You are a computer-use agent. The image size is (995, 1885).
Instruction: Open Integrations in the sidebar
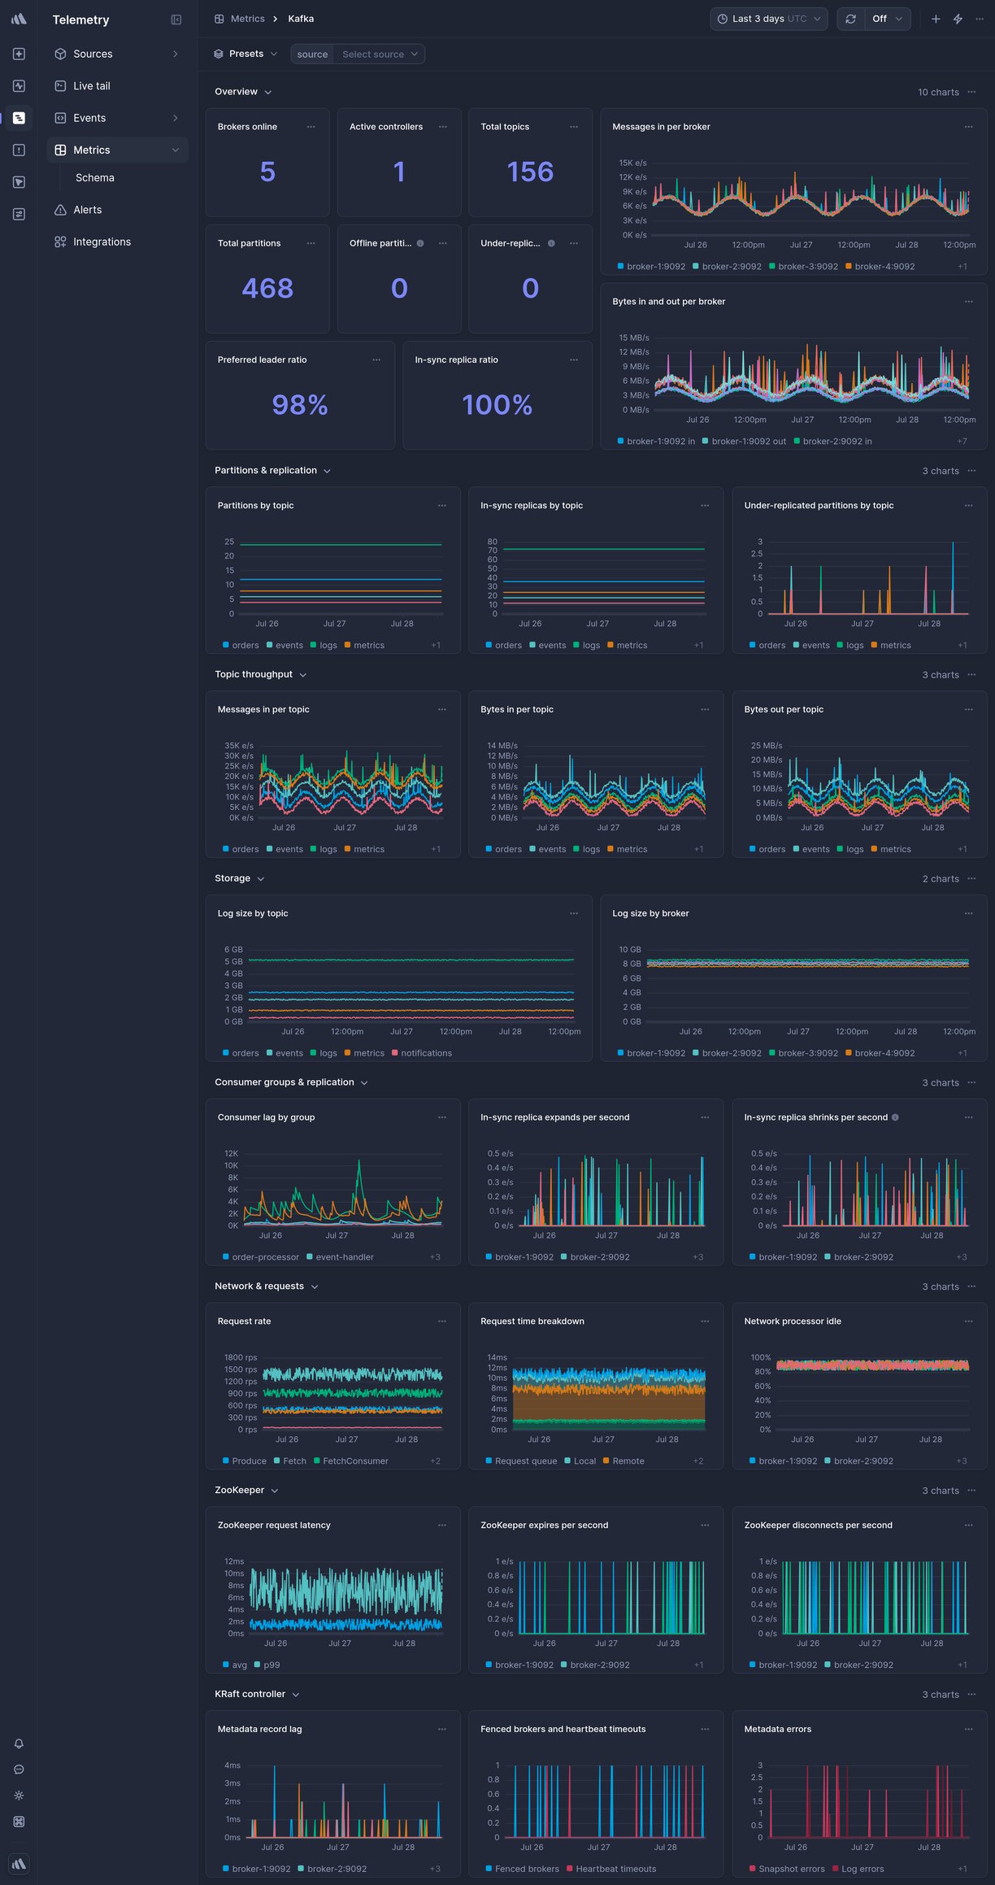click(x=117, y=242)
